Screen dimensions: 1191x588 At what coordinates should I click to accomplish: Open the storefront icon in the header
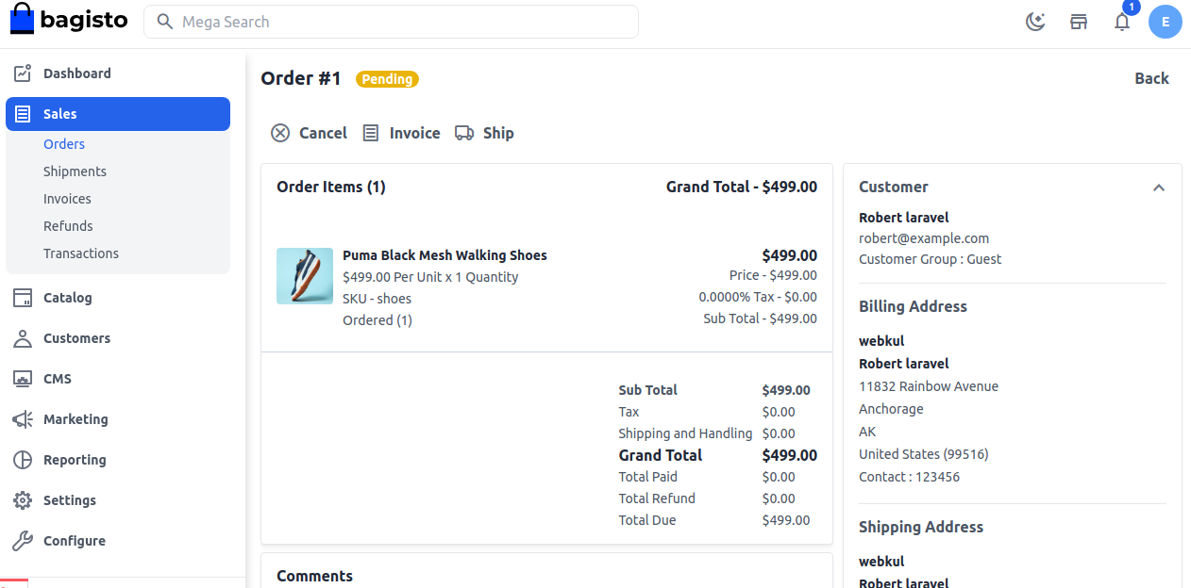tap(1079, 21)
